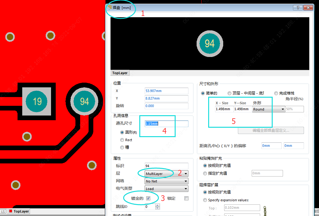This screenshot has height=216, width=319.
Task: Click the help question mark button
Action: (298, 8)
